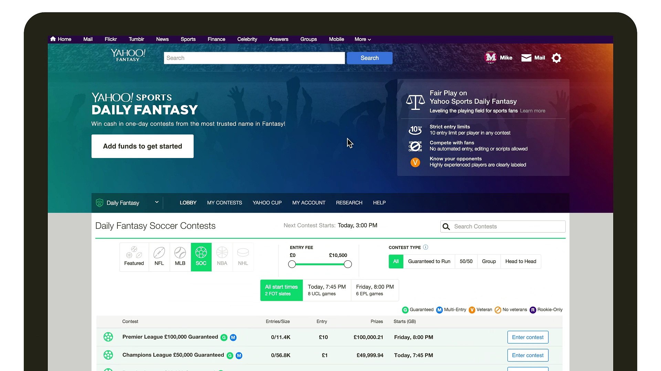This screenshot has height=371, width=661.
Task: Open the settings gear icon
Action: (557, 58)
